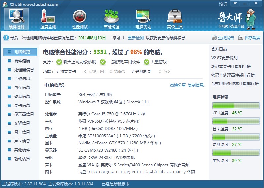
Task: Click the 蓝牙 feature item
Action: coord(165,72)
